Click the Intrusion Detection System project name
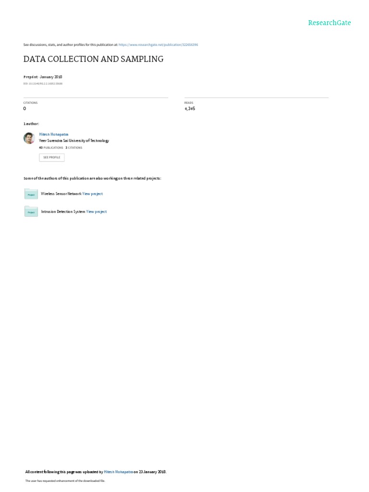The height and width of the screenshot is (492, 369). pos(63,212)
